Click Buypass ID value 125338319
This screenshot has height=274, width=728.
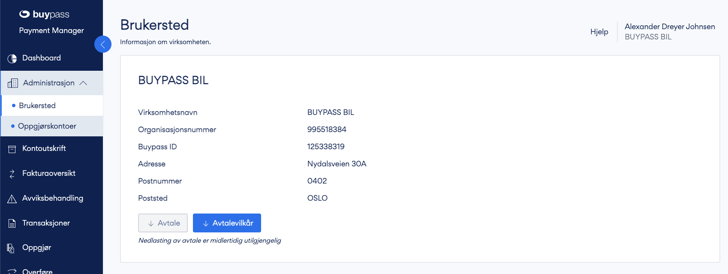[x=326, y=147]
